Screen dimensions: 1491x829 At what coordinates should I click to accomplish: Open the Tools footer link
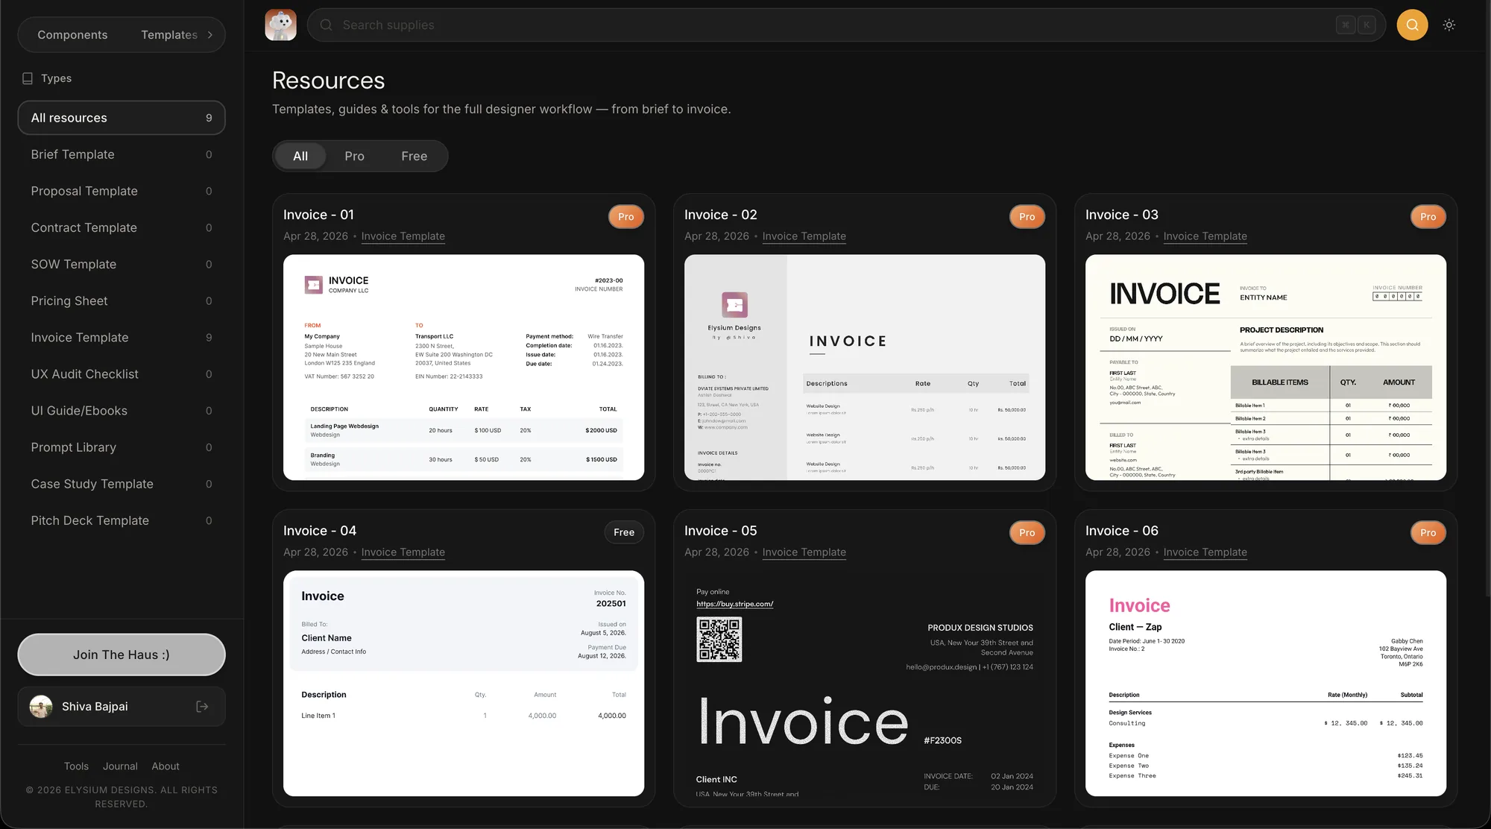76,766
